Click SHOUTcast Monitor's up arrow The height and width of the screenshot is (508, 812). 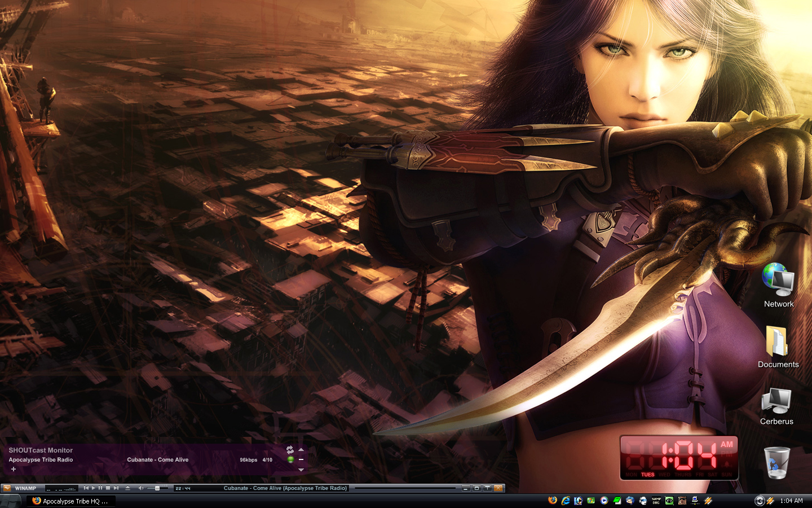(x=301, y=450)
